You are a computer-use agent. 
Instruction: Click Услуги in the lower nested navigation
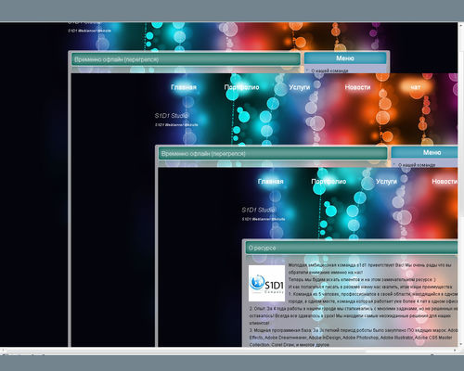coord(386,182)
